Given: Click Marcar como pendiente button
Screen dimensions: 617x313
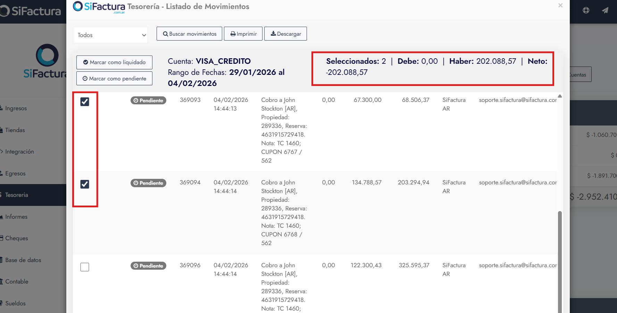Looking at the screenshot, I should [114, 79].
